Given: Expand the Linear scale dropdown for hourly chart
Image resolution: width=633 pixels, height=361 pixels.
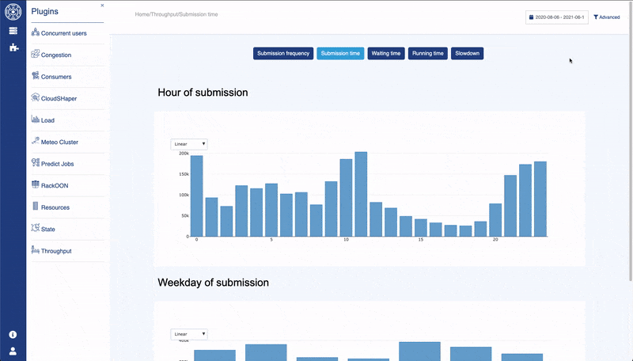Looking at the screenshot, I should point(189,144).
